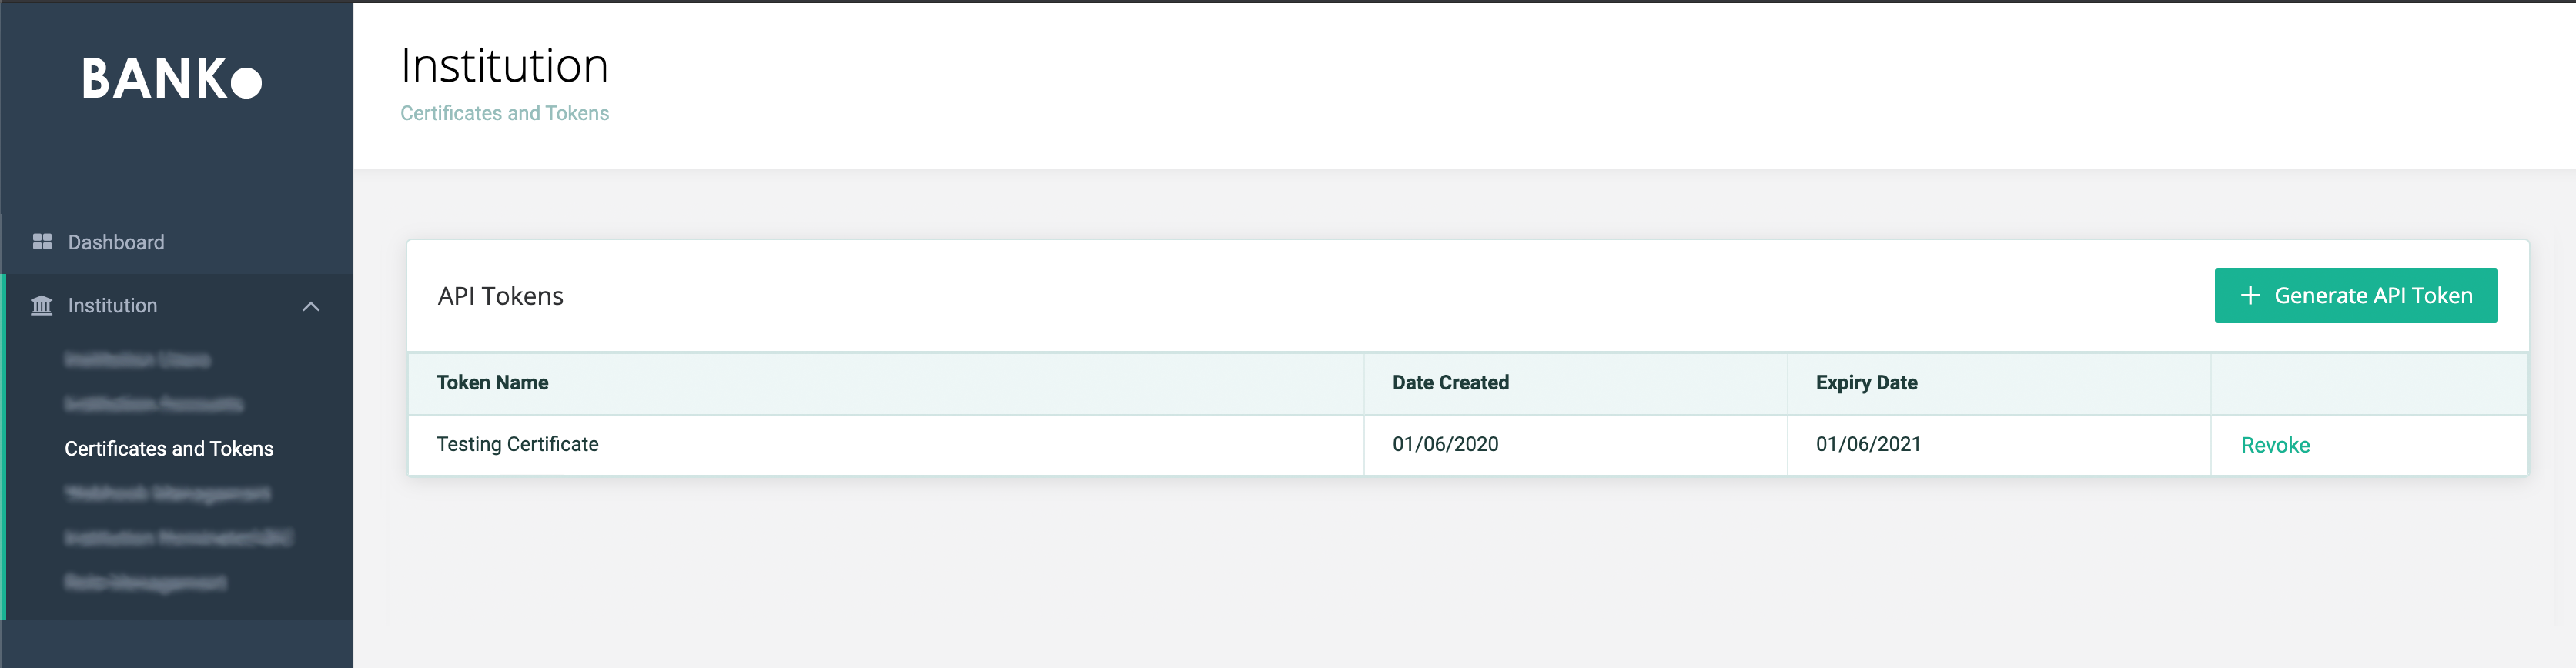Click the Certificates and Tokens breadcrumb subtitle

(504, 113)
